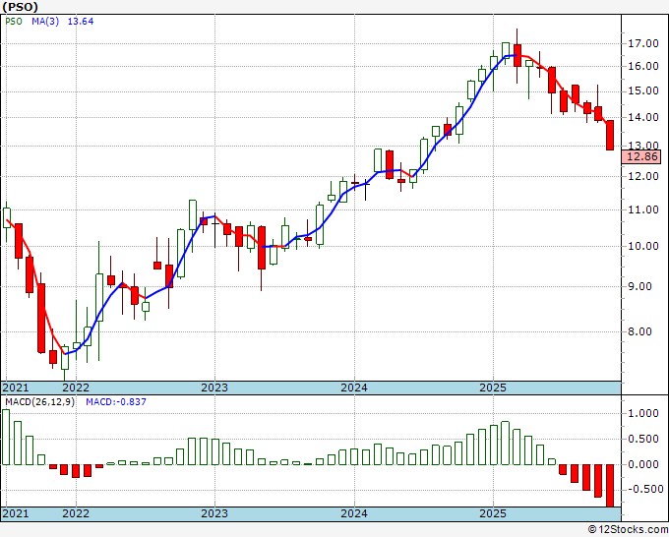Click the PSO legend label
The image size is (669, 537).
pyautogui.click(x=14, y=22)
